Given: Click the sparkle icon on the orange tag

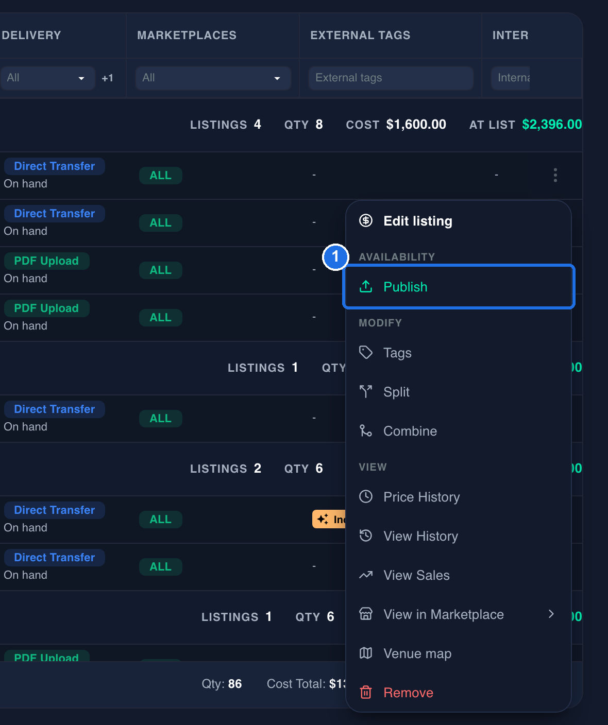Looking at the screenshot, I should [323, 519].
